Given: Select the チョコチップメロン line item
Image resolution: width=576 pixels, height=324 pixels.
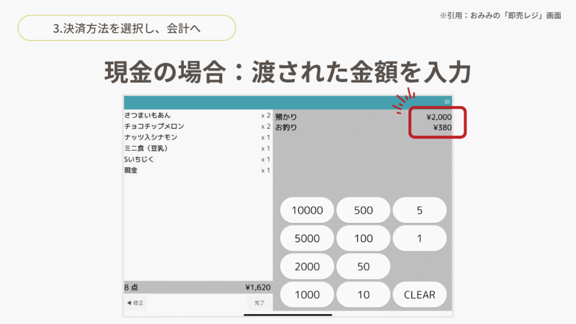Looking at the screenshot, I should (x=197, y=127).
